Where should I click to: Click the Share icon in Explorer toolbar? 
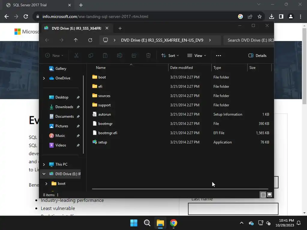(x=134, y=55)
